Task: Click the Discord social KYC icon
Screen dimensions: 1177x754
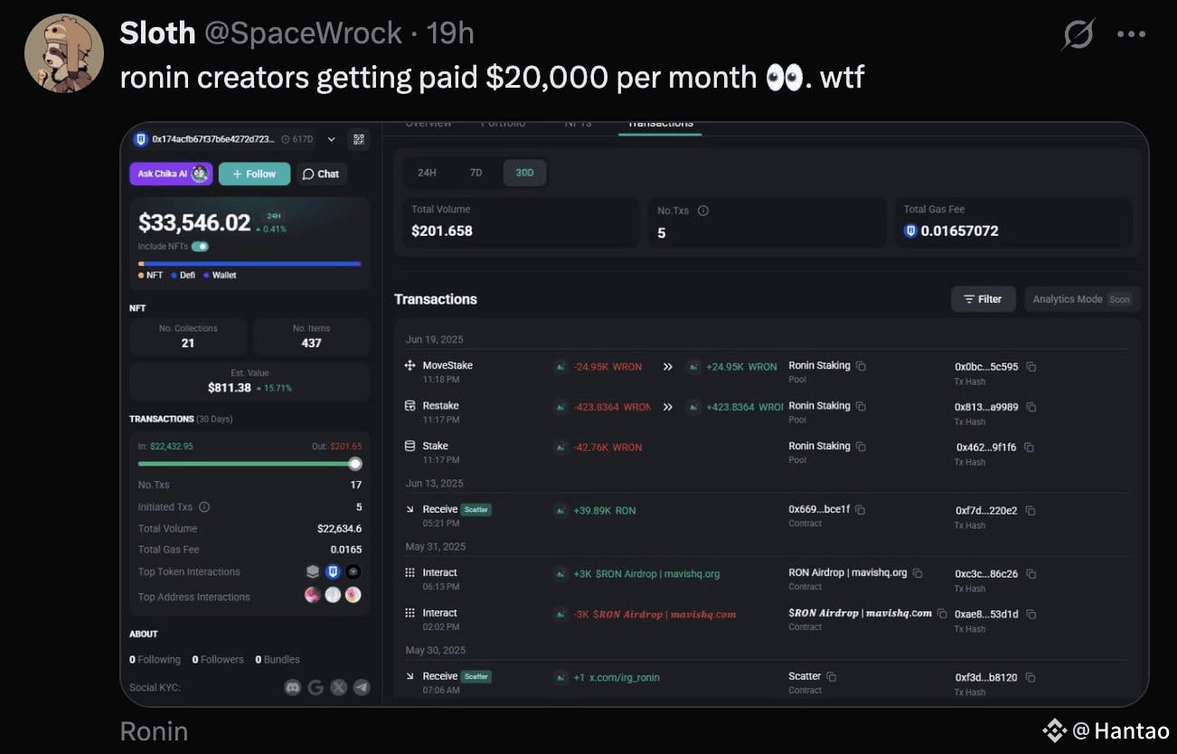Action: (x=293, y=688)
